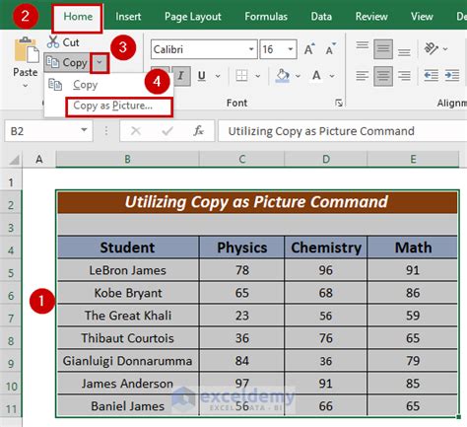Image resolution: width=467 pixels, height=427 pixels.
Task: Apply font color with the A icon
Action: [316, 76]
